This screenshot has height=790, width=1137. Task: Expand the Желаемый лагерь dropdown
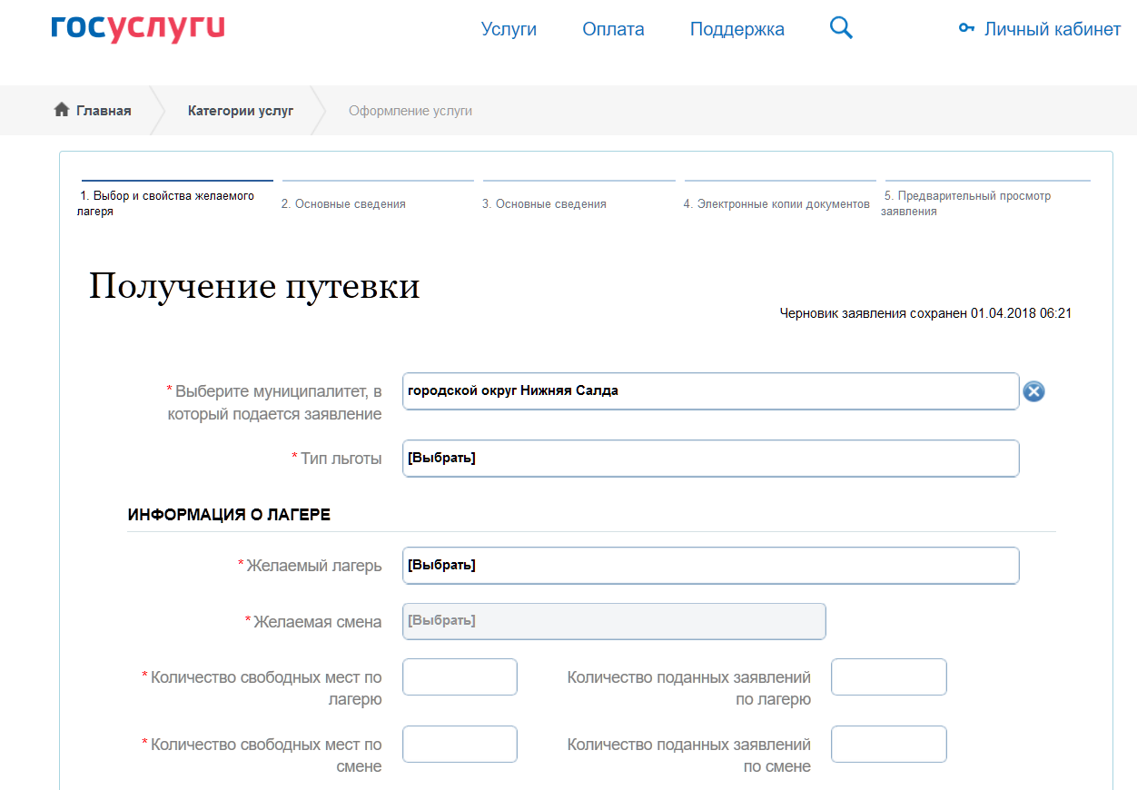(710, 565)
